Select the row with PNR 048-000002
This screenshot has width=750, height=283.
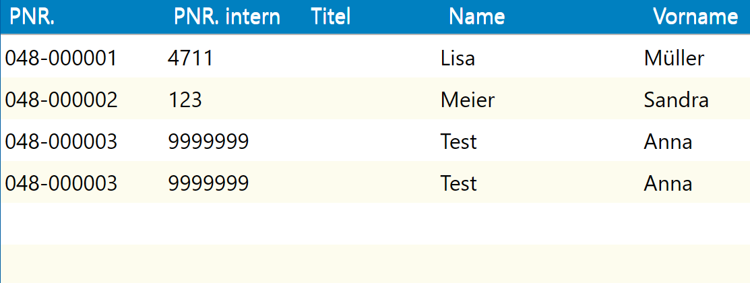(375, 98)
